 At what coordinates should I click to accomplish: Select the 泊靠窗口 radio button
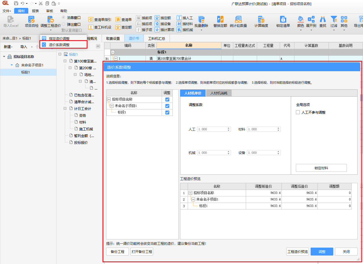pyautogui.click(x=64, y=18)
